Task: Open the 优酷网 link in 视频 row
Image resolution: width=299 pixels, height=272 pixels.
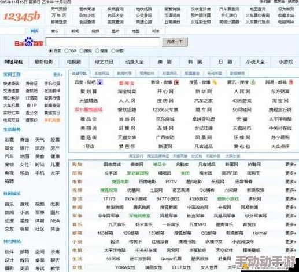Action: point(134,190)
